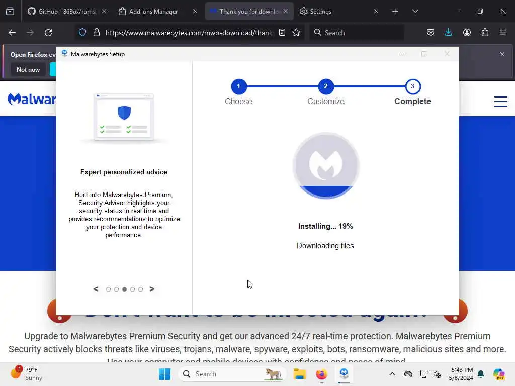This screenshot has width=515, height=386.
Task: Bookmark this page with the star icon
Action: (296, 32)
